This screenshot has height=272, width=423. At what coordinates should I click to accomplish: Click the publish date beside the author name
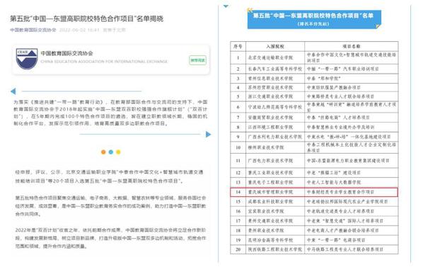(79, 30)
